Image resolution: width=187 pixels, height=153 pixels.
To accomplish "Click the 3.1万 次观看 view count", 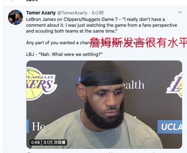I will [54, 142].
